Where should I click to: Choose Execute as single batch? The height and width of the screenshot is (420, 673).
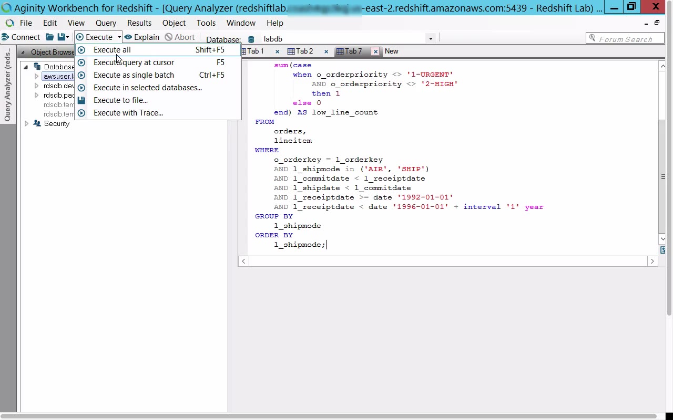[x=158, y=75]
